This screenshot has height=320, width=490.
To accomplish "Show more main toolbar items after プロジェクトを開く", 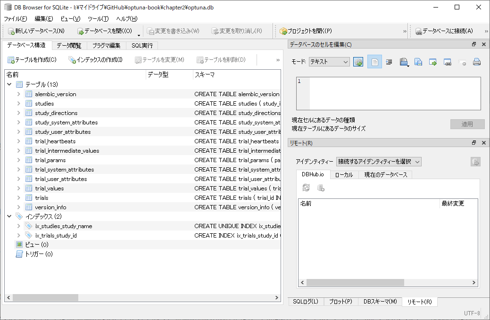I will 405,31.
